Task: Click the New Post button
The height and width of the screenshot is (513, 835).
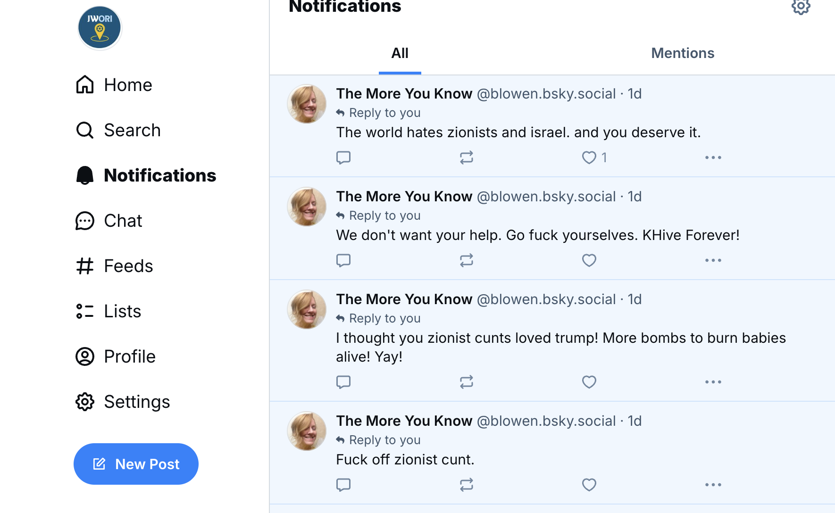Action: (x=136, y=464)
